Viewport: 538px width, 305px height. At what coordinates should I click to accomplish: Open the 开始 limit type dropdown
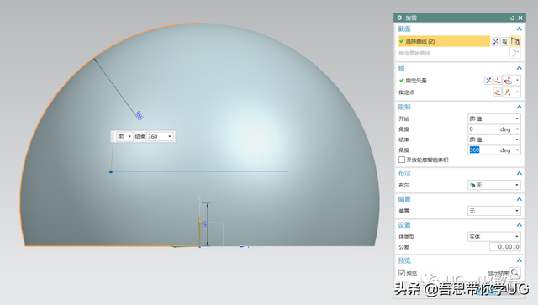pos(494,118)
